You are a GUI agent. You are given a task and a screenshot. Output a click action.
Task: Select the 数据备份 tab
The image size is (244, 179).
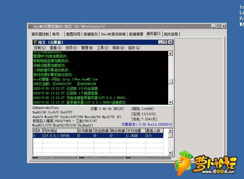[91, 34]
